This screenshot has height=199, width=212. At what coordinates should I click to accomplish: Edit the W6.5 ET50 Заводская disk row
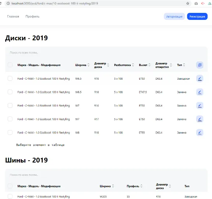point(199,78)
